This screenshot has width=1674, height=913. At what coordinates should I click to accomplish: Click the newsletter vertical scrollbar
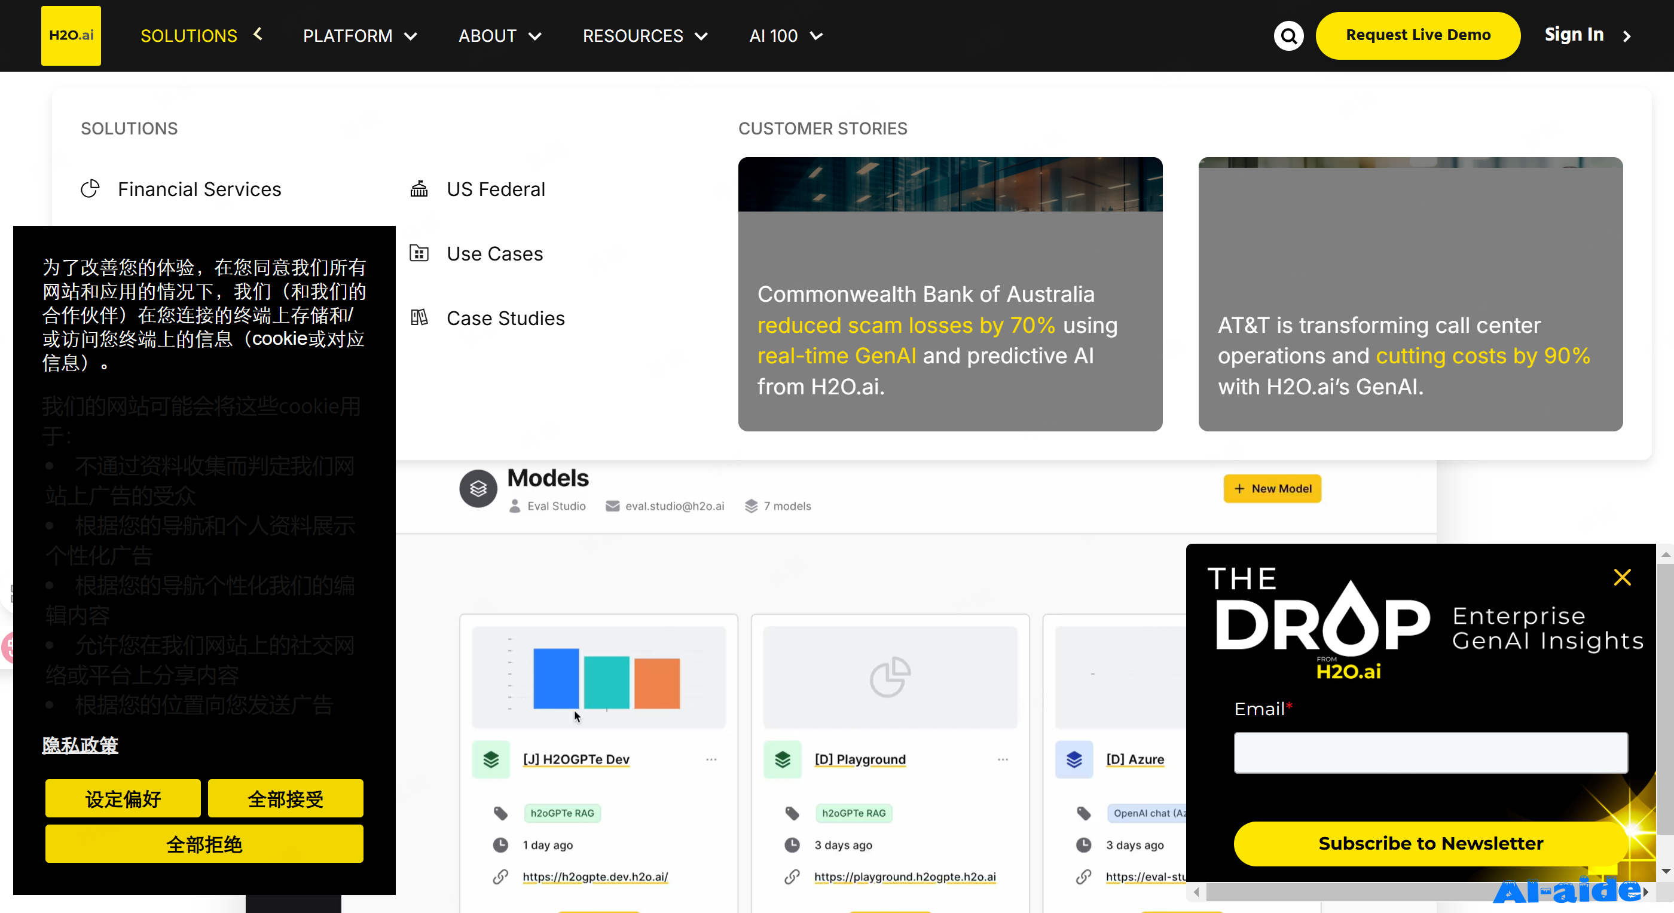click(1665, 698)
